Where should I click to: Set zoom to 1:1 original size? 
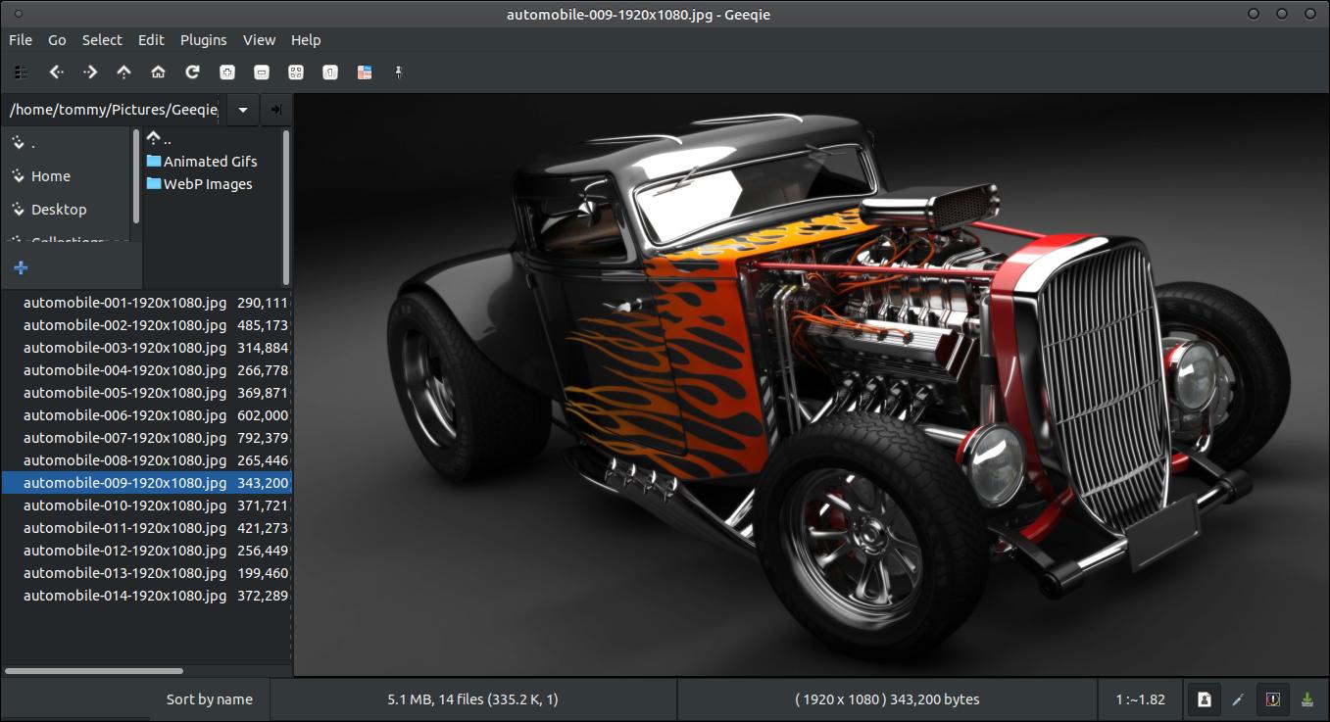coord(330,72)
